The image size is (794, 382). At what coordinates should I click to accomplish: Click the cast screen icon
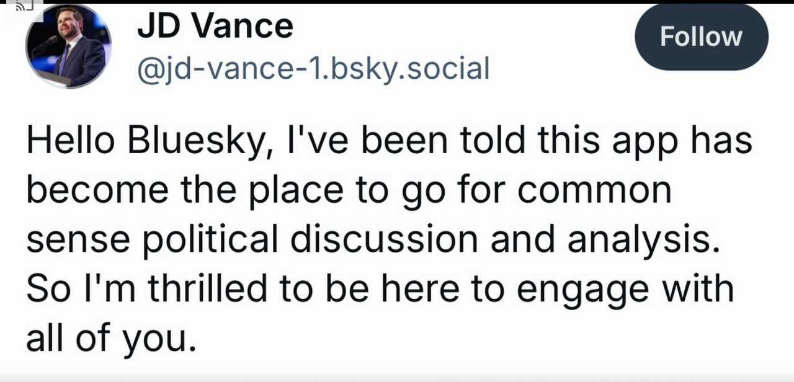pyautogui.click(x=22, y=7)
